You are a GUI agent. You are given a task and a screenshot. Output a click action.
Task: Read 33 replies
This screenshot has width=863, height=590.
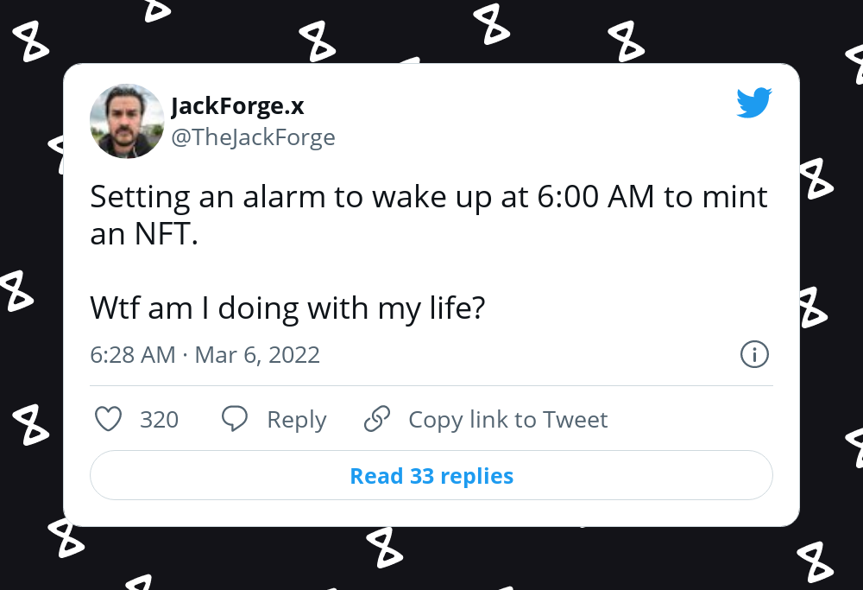click(431, 475)
